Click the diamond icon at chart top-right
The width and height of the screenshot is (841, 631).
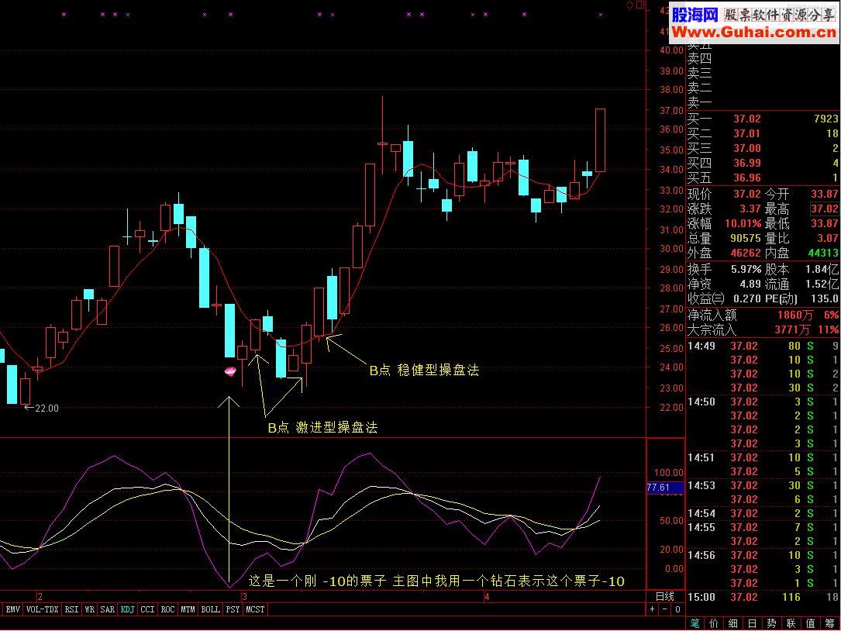pyautogui.click(x=629, y=5)
